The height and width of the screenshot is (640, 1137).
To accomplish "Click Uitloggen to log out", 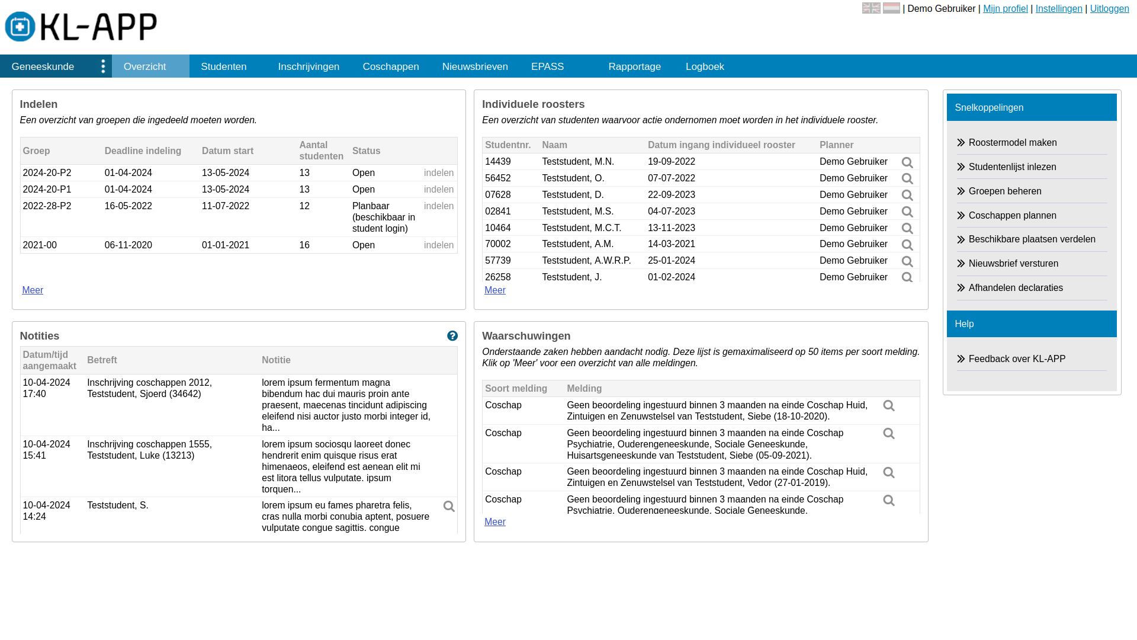I will (1110, 8).
